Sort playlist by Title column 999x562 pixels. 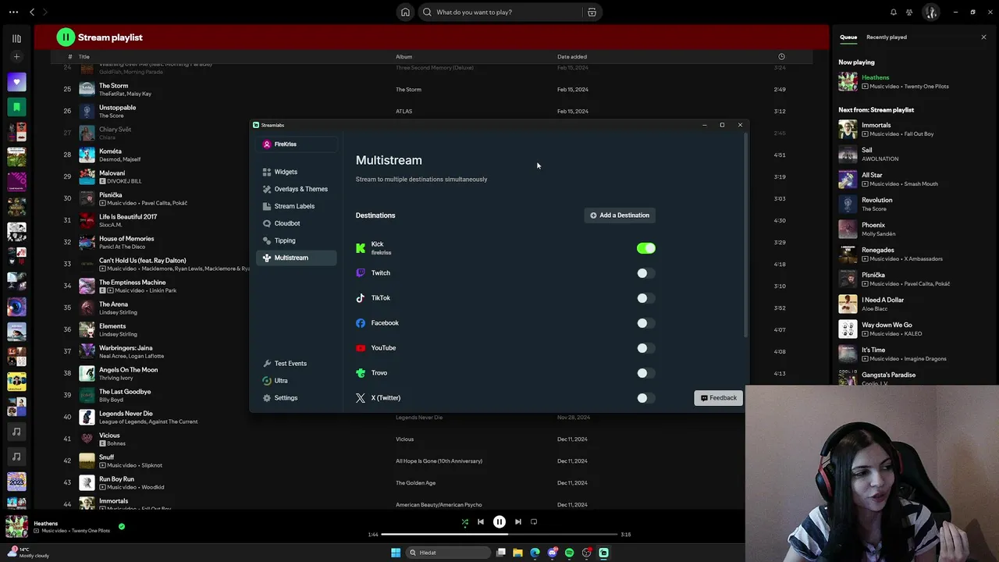[84, 56]
